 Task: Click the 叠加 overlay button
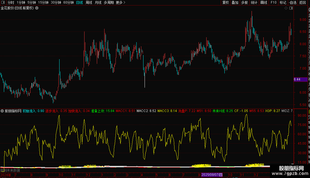point(235,2)
